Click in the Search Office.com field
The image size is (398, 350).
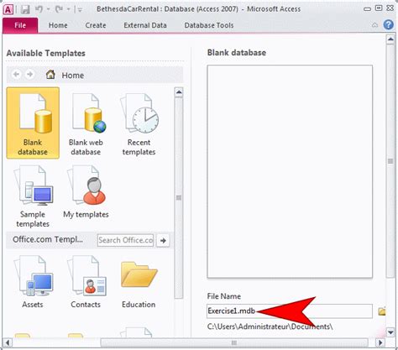pos(125,240)
